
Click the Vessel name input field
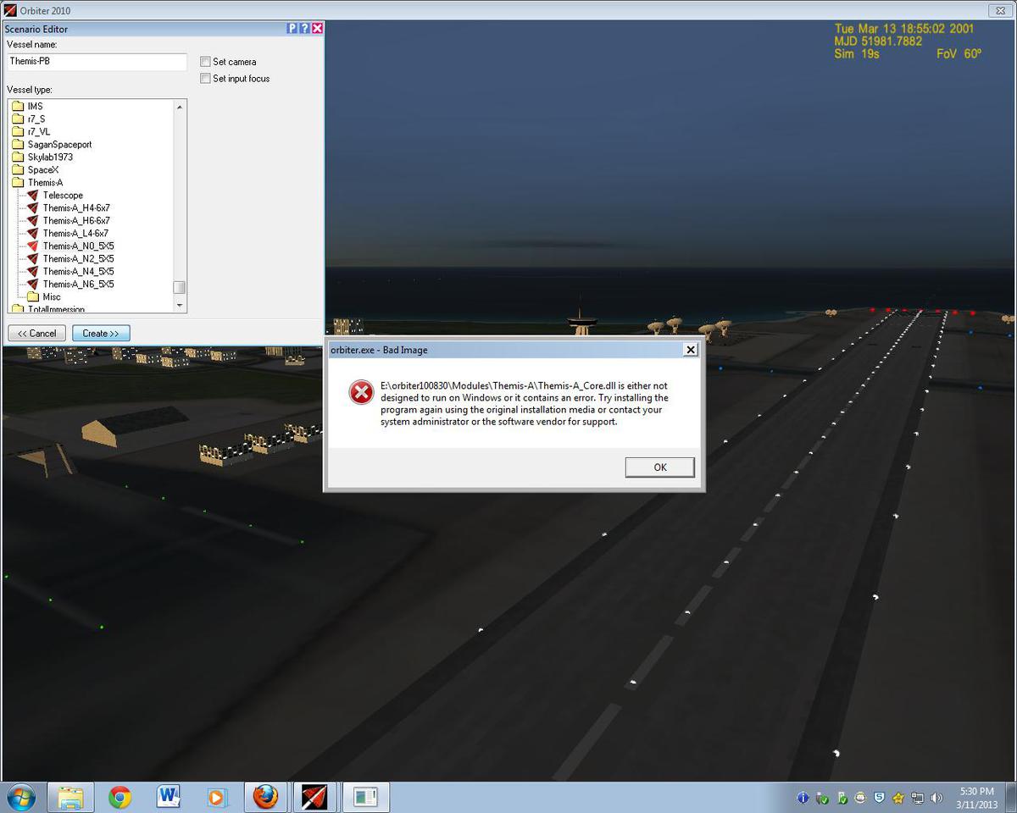[x=97, y=62]
